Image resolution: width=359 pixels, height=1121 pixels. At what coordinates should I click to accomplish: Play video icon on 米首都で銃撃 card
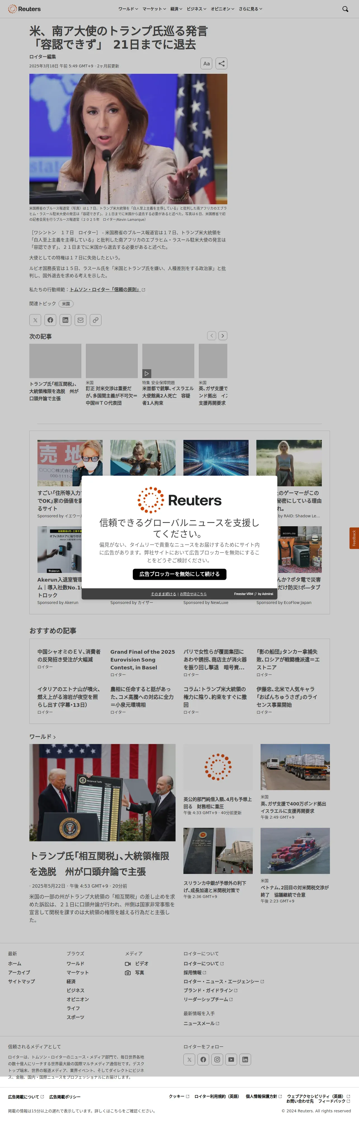[x=147, y=373]
